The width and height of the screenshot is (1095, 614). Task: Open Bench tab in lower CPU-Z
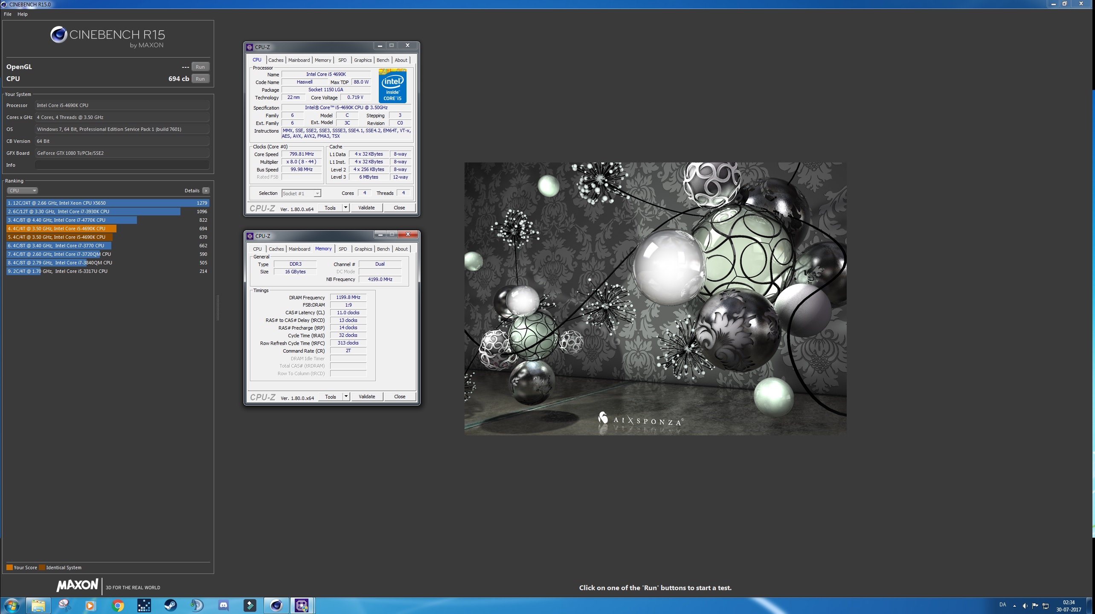tap(383, 249)
